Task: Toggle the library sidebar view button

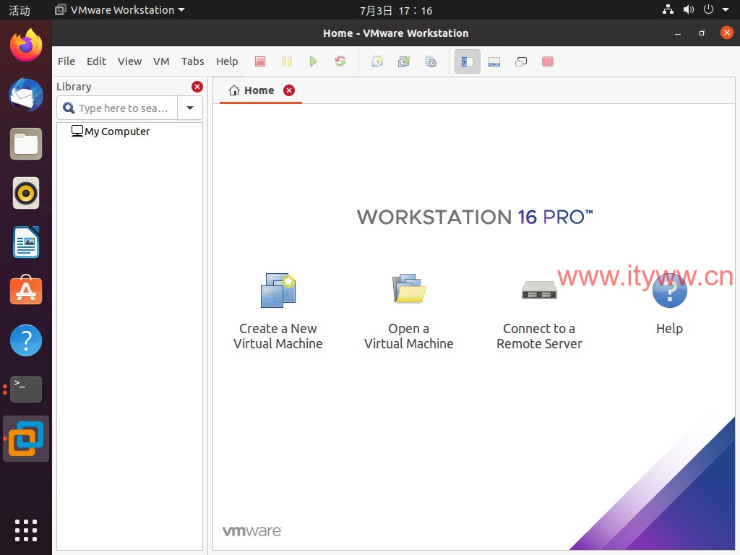Action: pos(468,61)
